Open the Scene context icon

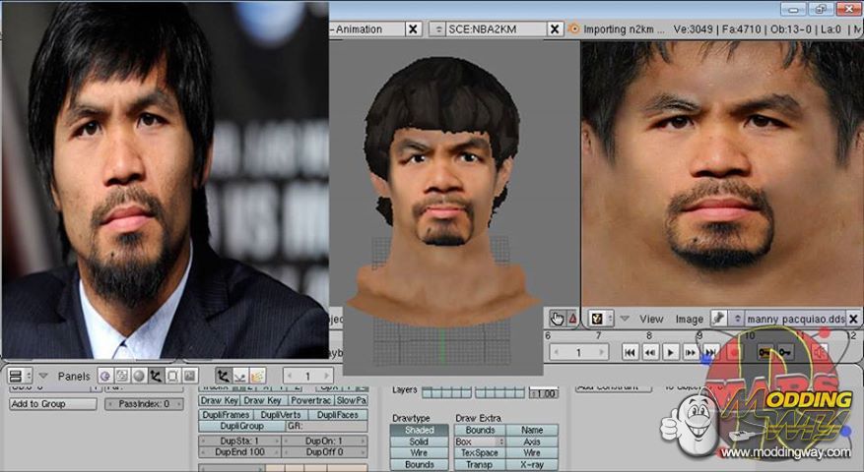pos(189,376)
